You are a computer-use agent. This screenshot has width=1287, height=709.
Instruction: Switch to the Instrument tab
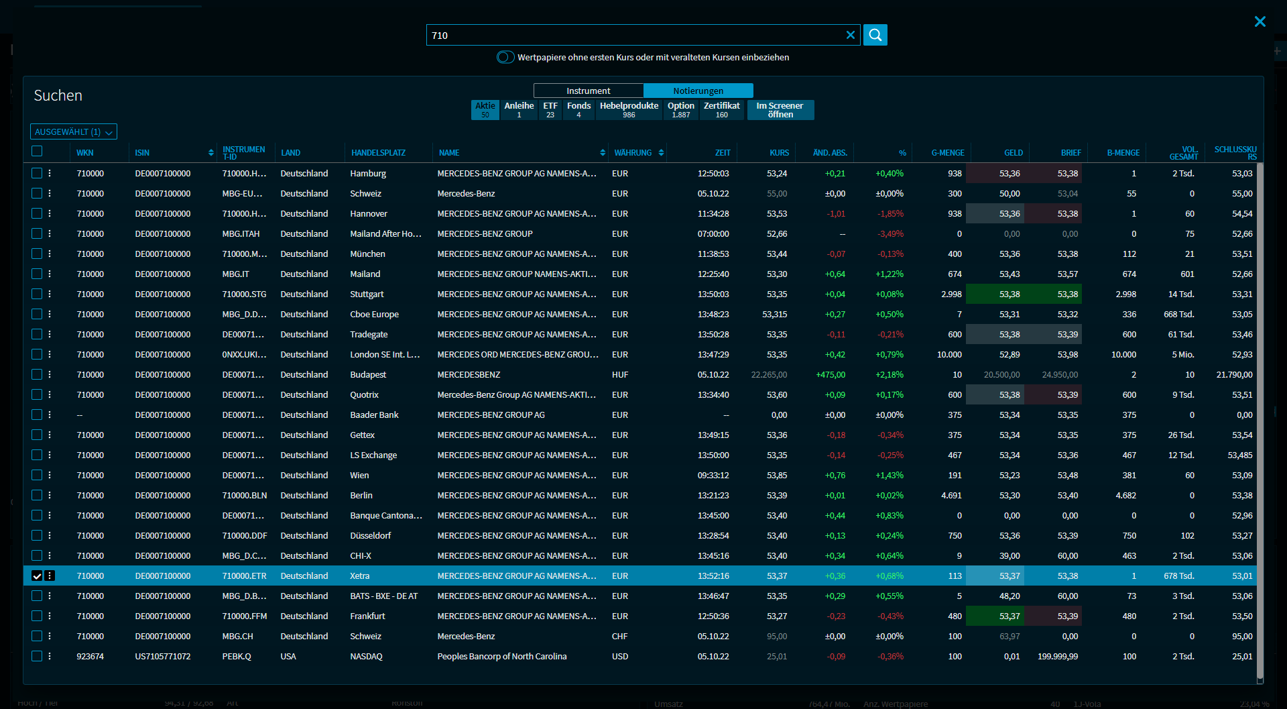[588, 91]
